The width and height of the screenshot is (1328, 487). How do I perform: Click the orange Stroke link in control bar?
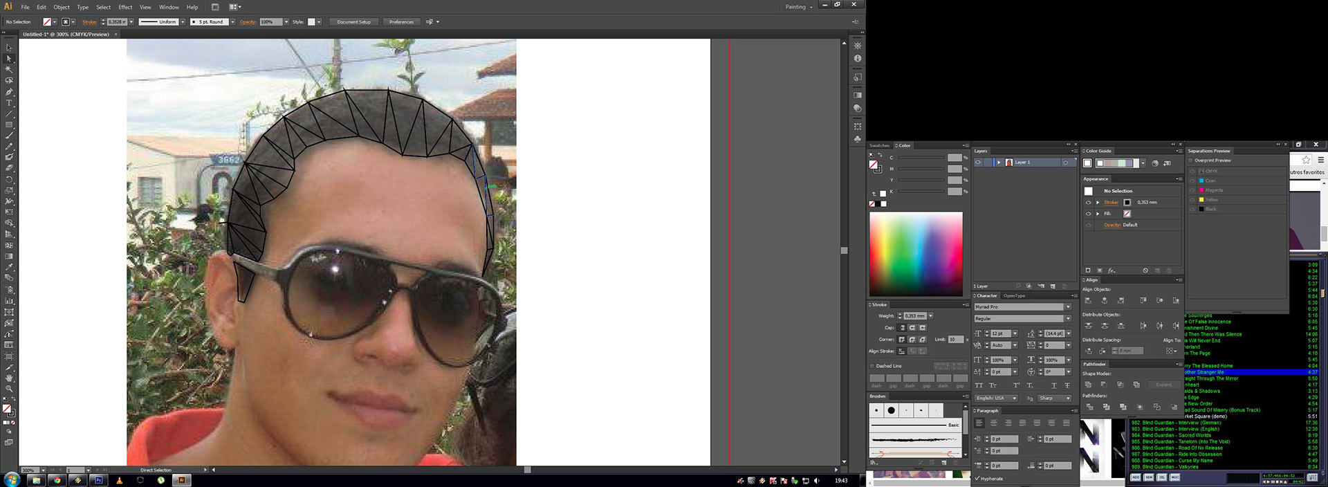pyautogui.click(x=89, y=22)
